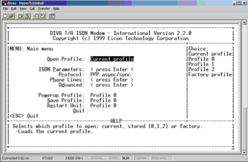The width and height of the screenshot is (248, 162).
Task: Click 'Profile 1' in Choice list
Action: (201, 64)
